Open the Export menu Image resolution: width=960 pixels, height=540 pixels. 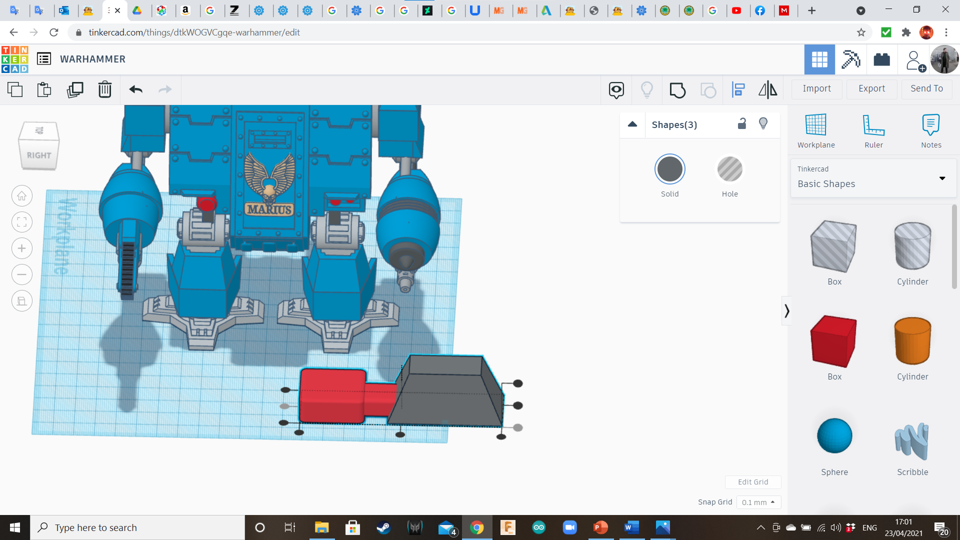[871, 88]
